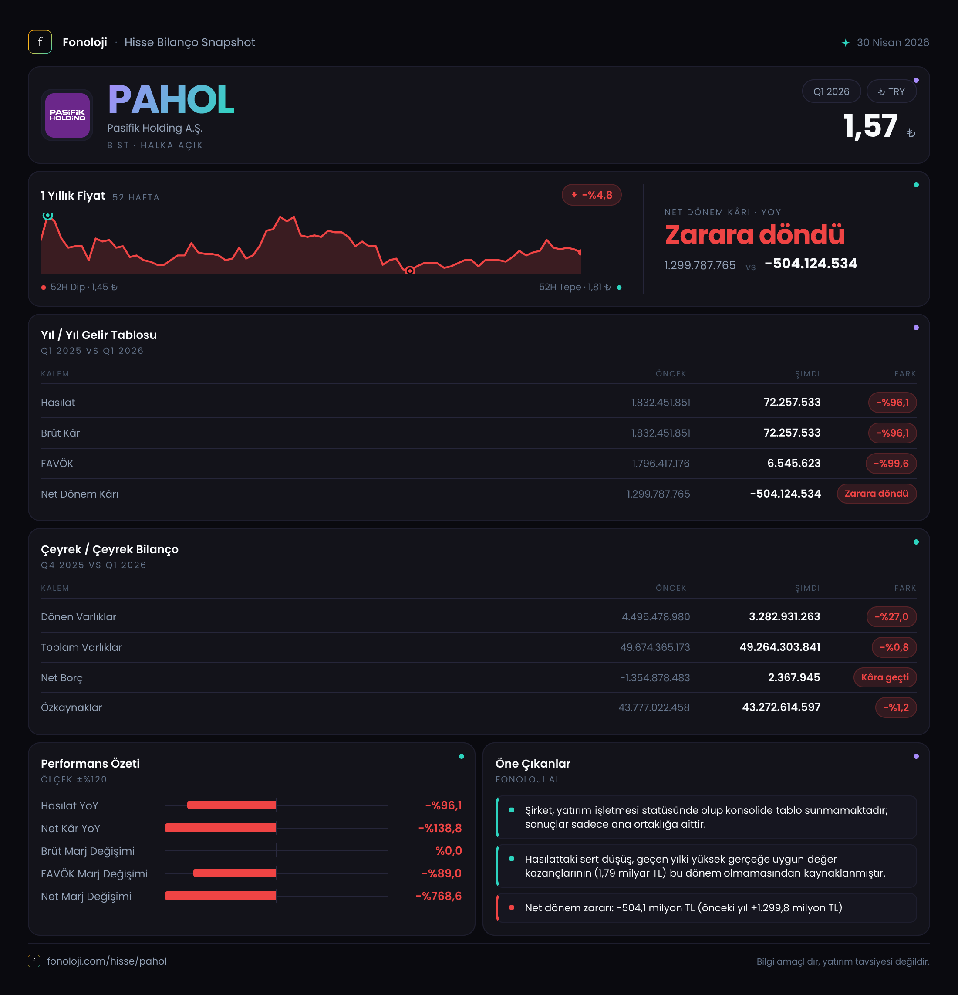Click the '52H Dip · 1,45 ₺' label
958x995 pixels.
[x=84, y=288]
